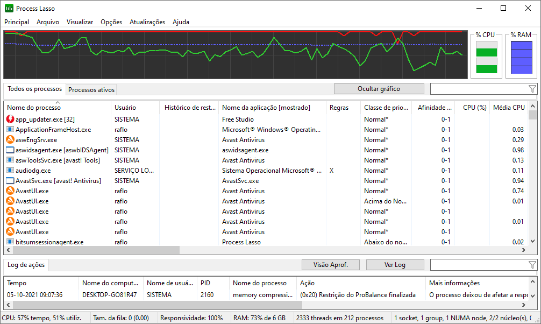Click the CPU history graph
Image resolution: width=541 pixels, height=324 pixels.
[236, 54]
